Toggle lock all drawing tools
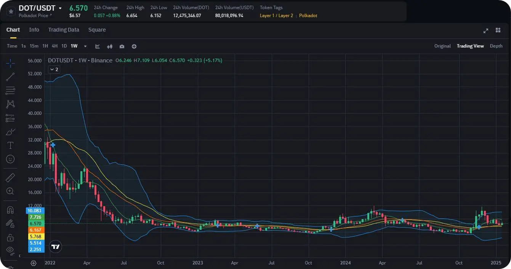 point(10,237)
